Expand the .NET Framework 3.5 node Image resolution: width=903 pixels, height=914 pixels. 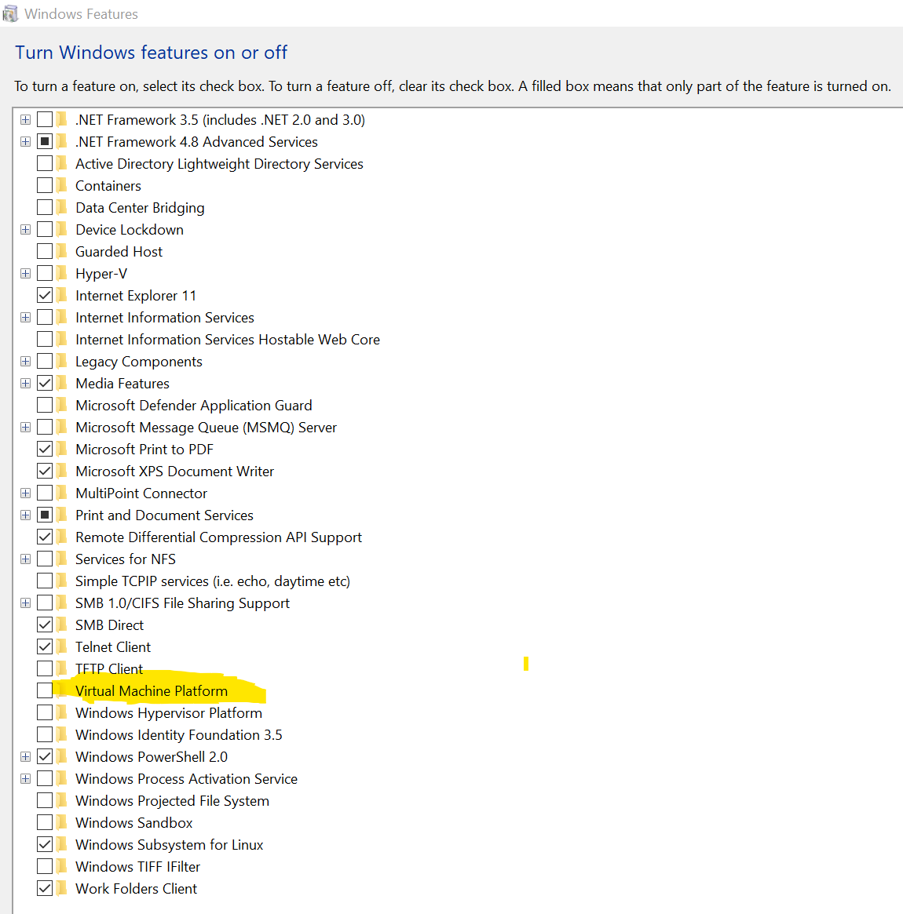(26, 119)
